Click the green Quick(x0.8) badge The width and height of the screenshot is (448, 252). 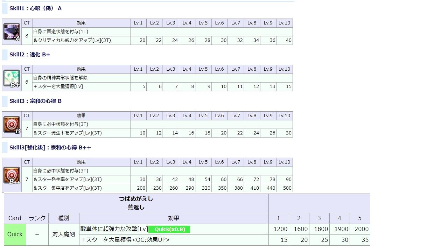[169, 229]
